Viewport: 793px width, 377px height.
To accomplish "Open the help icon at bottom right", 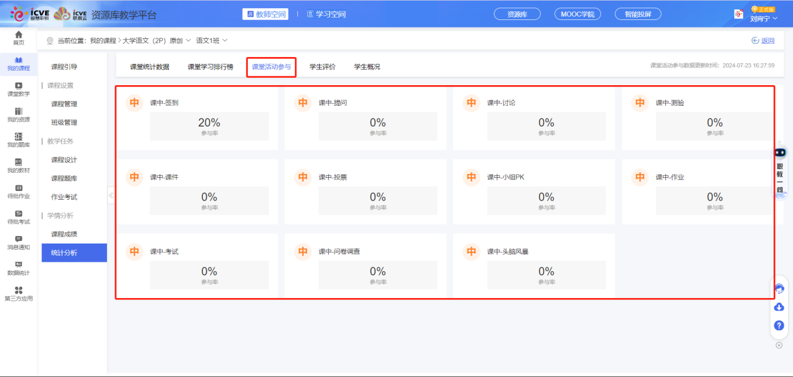I will tap(779, 325).
